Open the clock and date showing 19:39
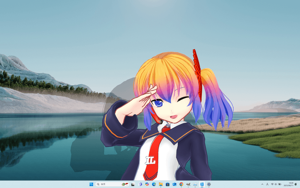Image resolution: width=300 pixels, height=188 pixels. coord(288,184)
